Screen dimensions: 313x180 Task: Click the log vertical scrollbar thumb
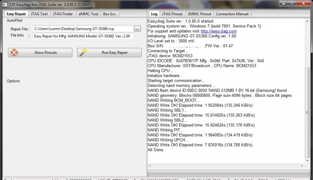coord(308,113)
